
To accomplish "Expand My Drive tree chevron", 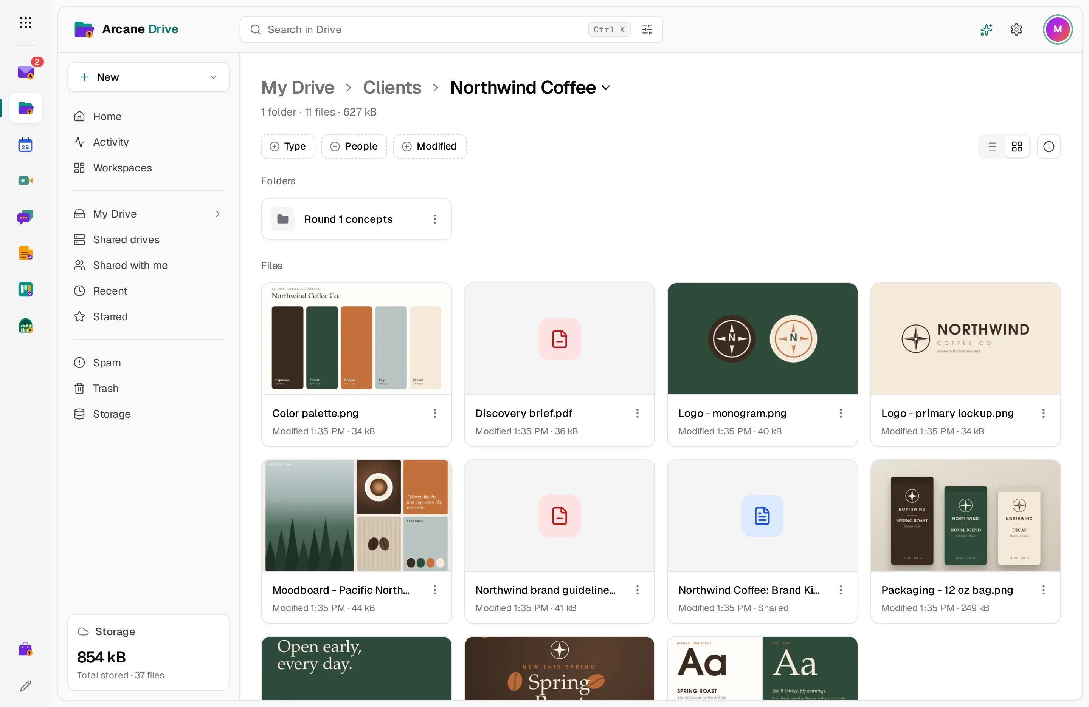I will pos(218,213).
